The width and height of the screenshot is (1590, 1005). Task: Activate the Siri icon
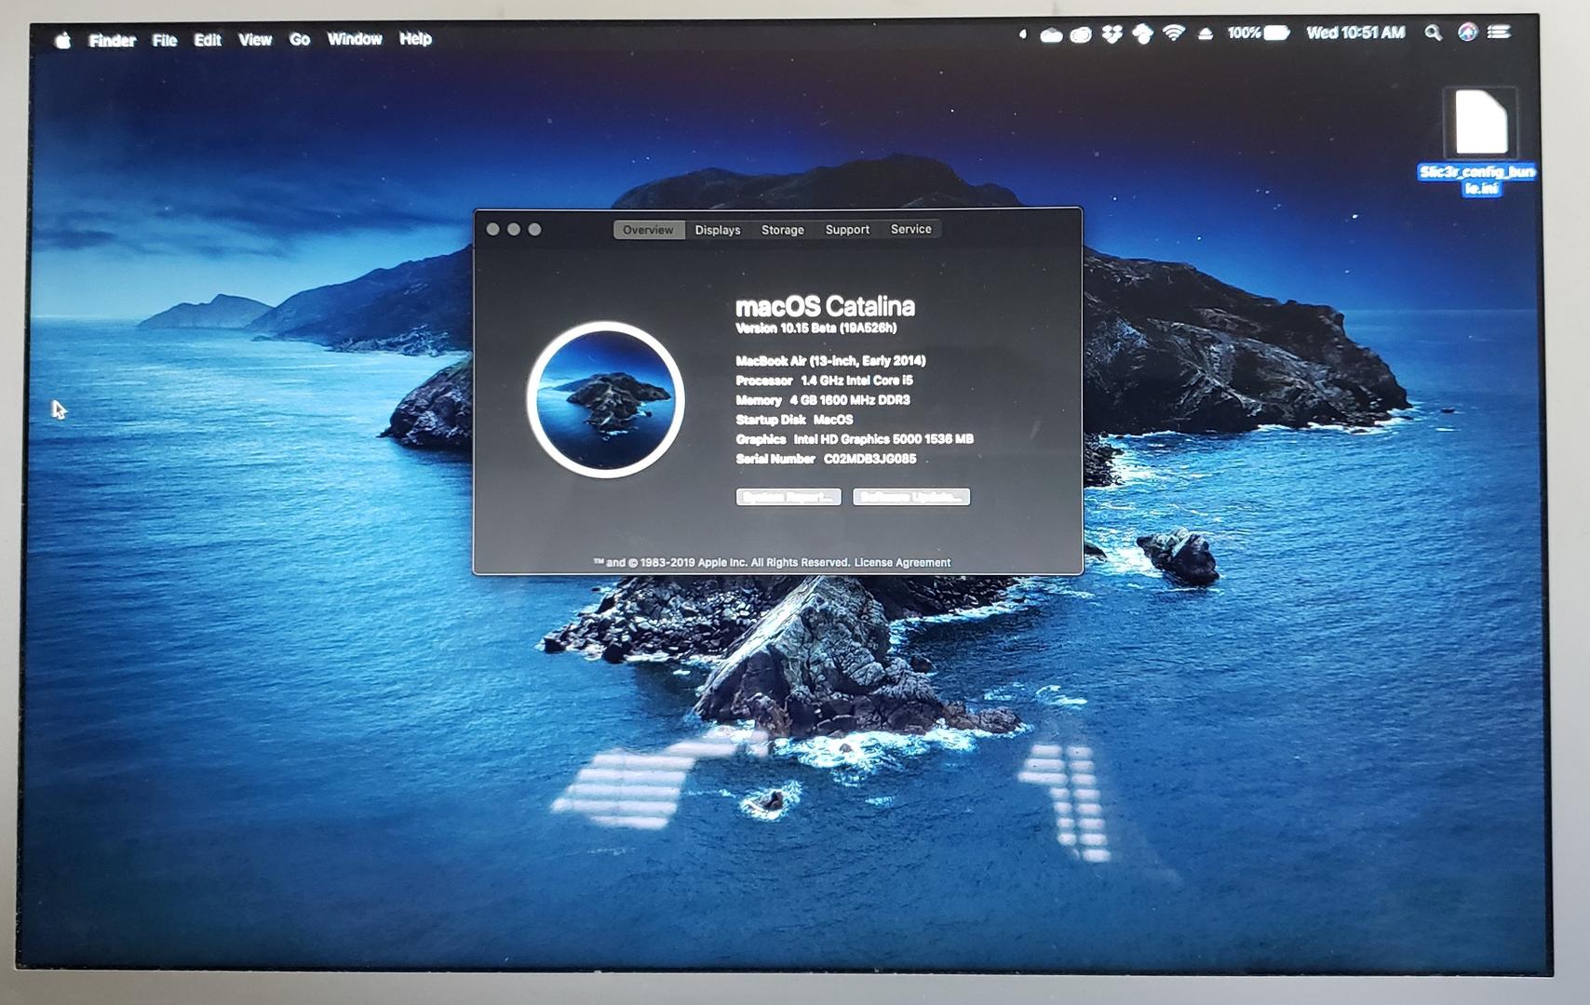[x=1467, y=33]
